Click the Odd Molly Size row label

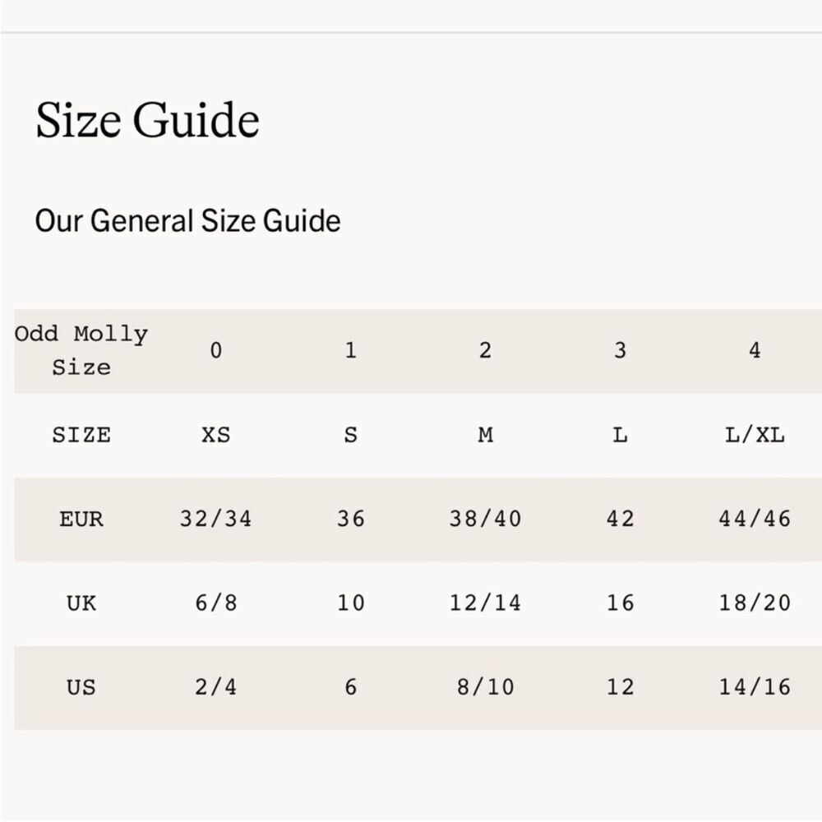(81, 351)
